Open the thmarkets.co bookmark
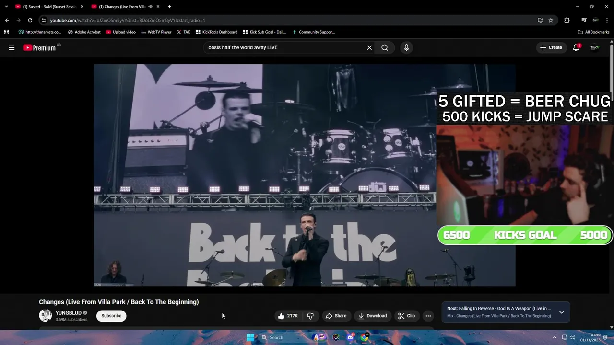 tap(40, 32)
